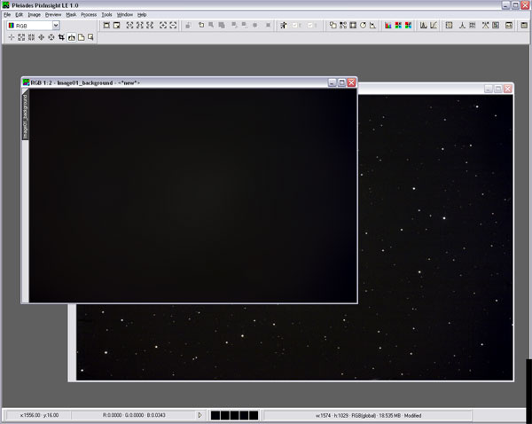Maximize the Image01_background window
Screen dimensions: 532x424
click(x=341, y=82)
